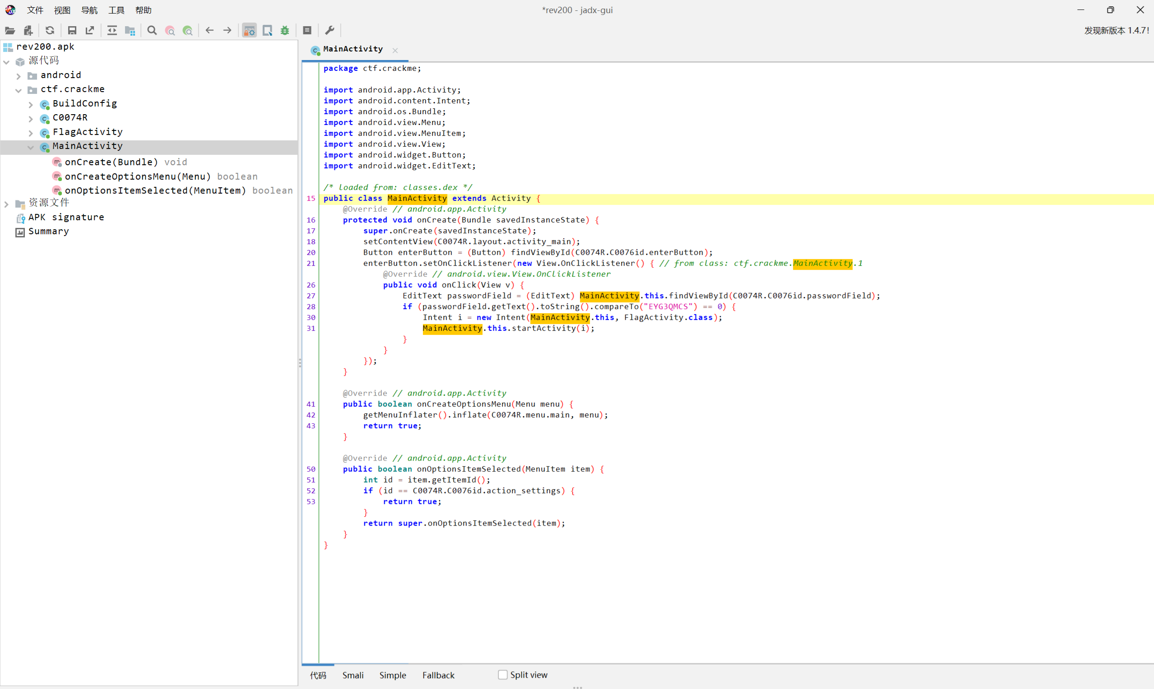Click the green class search icon
This screenshot has width=1154, height=689.
(x=188, y=31)
